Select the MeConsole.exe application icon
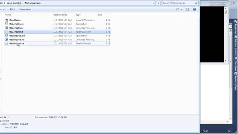 [6, 24]
